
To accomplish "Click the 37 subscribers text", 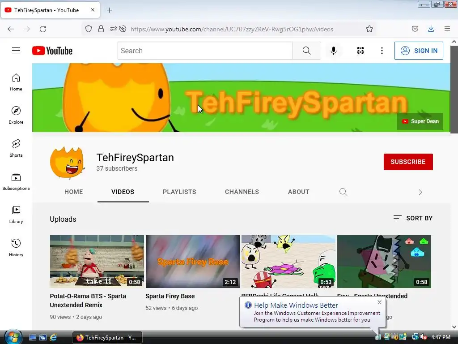I will [117, 168].
